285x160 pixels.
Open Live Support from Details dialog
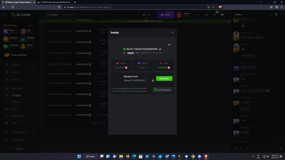162,90
